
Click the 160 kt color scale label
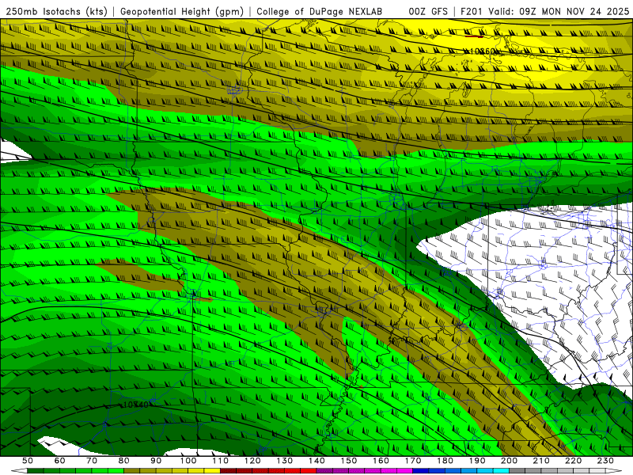coord(381,461)
